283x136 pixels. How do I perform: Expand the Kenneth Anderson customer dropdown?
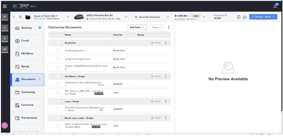click(168, 17)
